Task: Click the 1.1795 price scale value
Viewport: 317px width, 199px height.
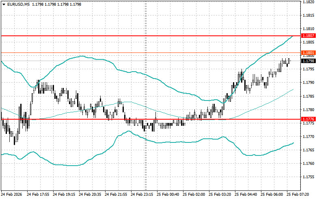Action: click(308, 69)
